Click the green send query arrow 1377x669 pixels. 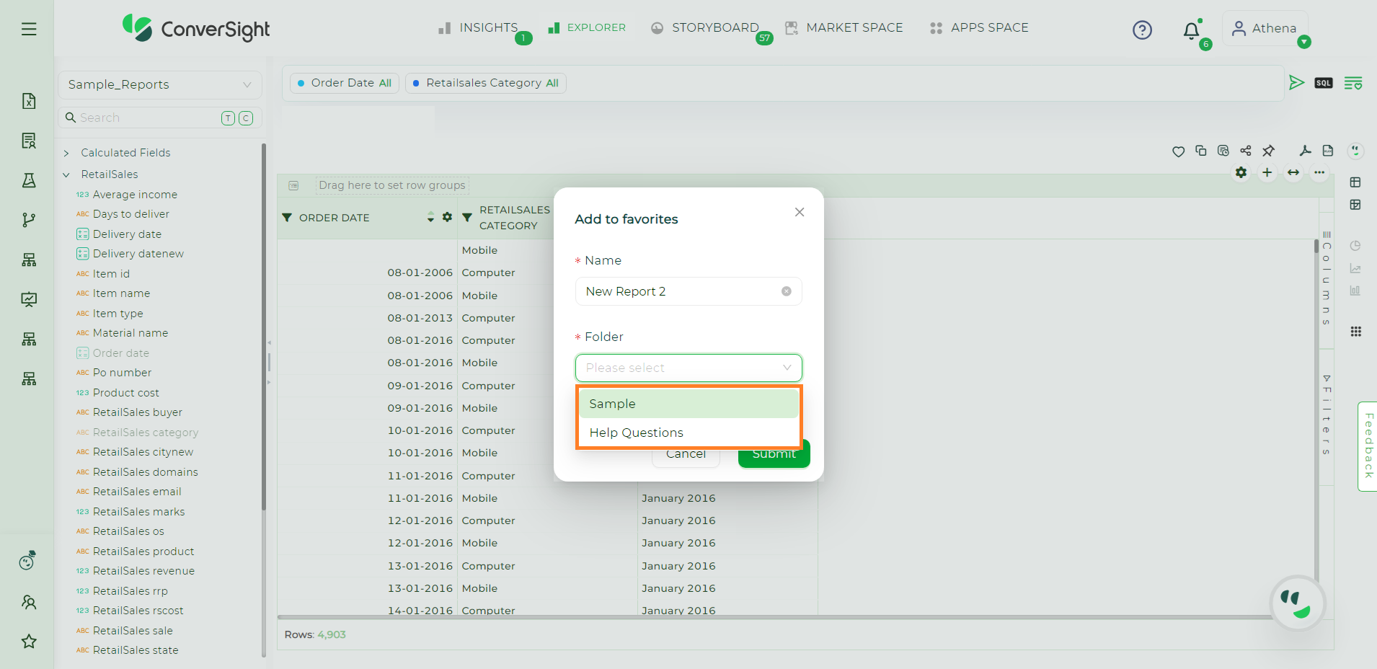click(x=1296, y=83)
